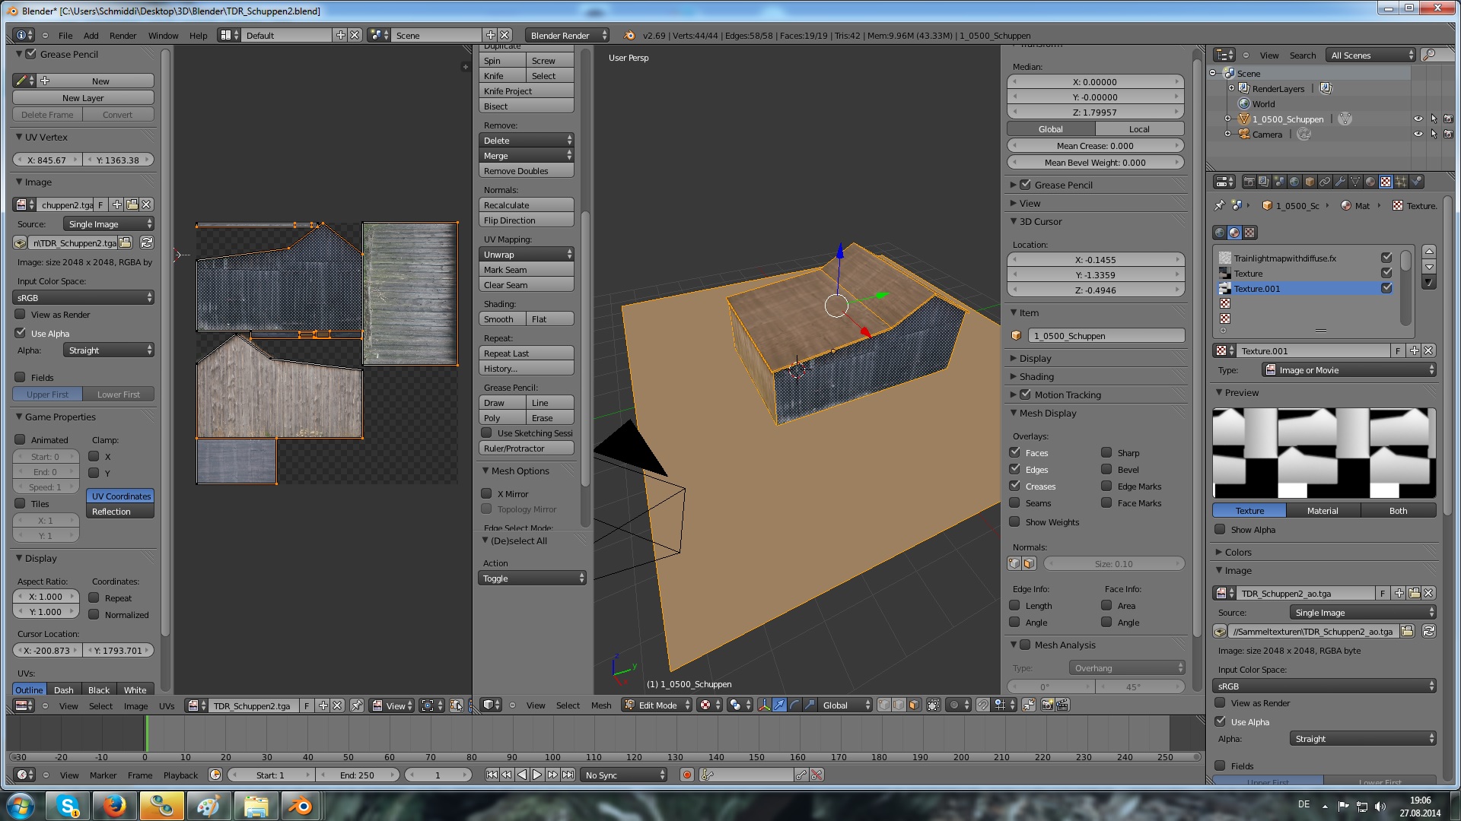Open the Particles properties tab icon
The width and height of the screenshot is (1461, 821).
coord(1401,182)
